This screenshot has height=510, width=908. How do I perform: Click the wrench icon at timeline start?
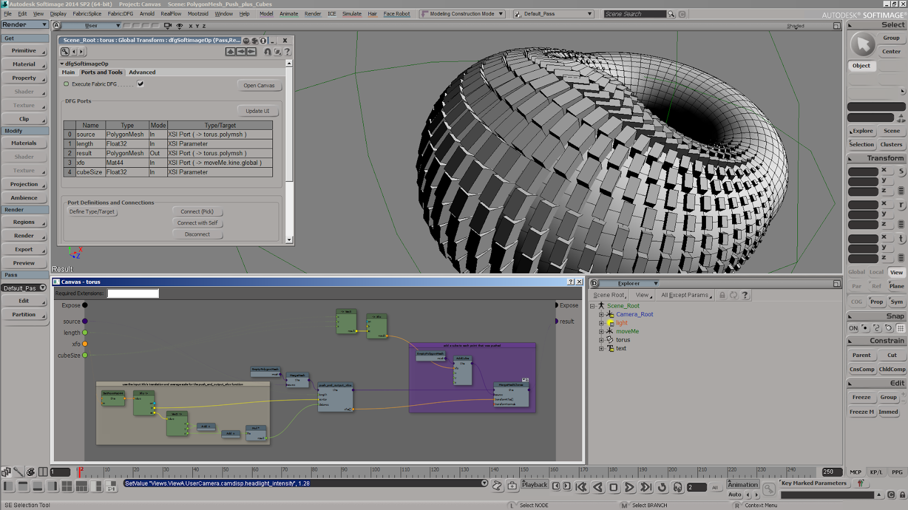18,471
